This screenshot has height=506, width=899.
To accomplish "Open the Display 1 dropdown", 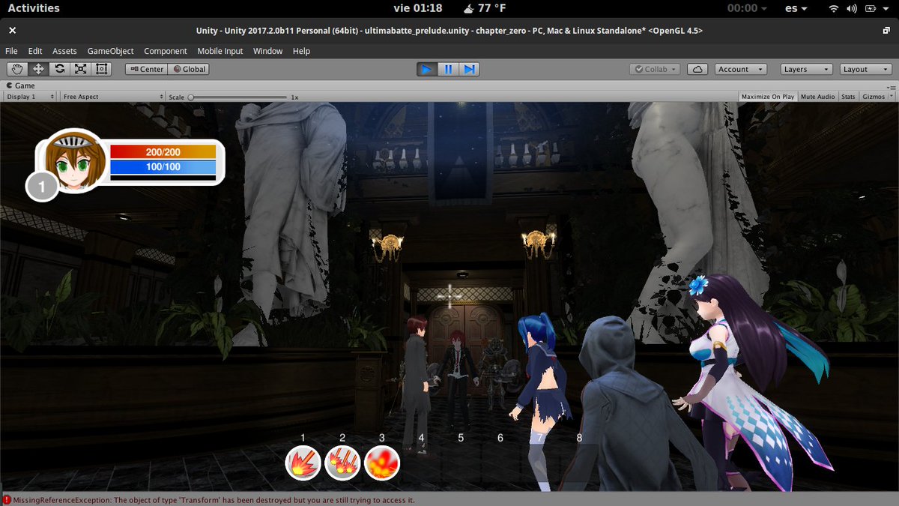I will [x=30, y=97].
